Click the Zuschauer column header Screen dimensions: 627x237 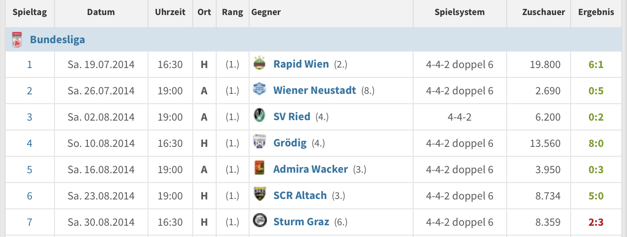click(537, 12)
